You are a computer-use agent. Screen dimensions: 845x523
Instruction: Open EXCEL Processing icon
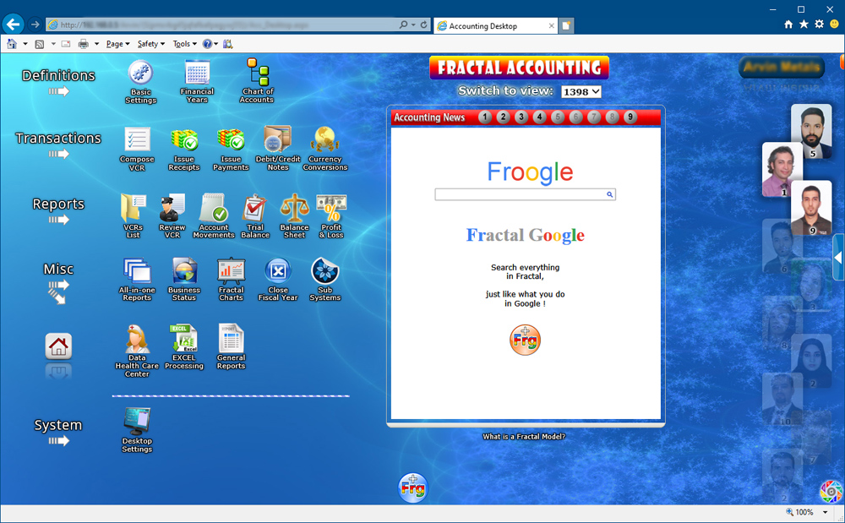[183, 339]
